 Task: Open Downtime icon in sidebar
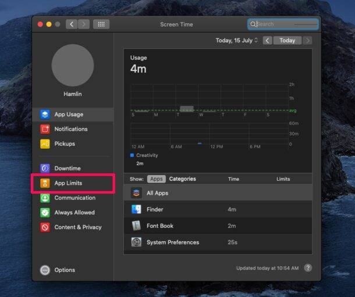point(45,169)
